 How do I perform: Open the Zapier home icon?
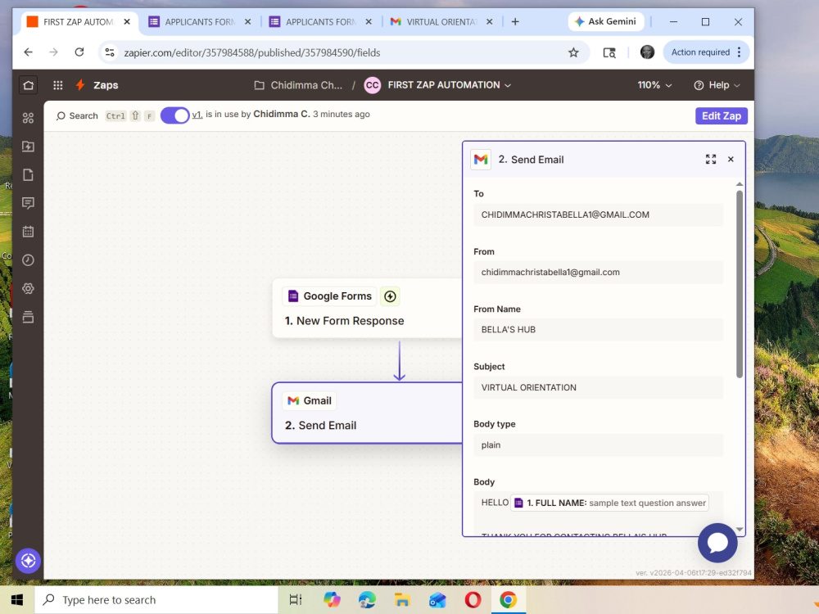(28, 85)
